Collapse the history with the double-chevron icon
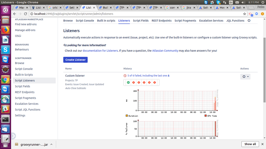This screenshot has height=149, width=266. coord(169,76)
